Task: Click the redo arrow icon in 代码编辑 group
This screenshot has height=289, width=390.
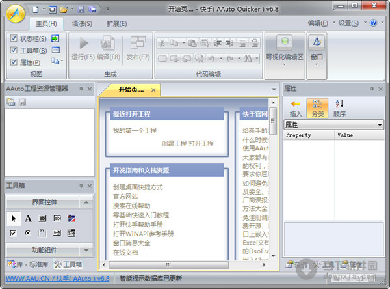Action: 230,59
